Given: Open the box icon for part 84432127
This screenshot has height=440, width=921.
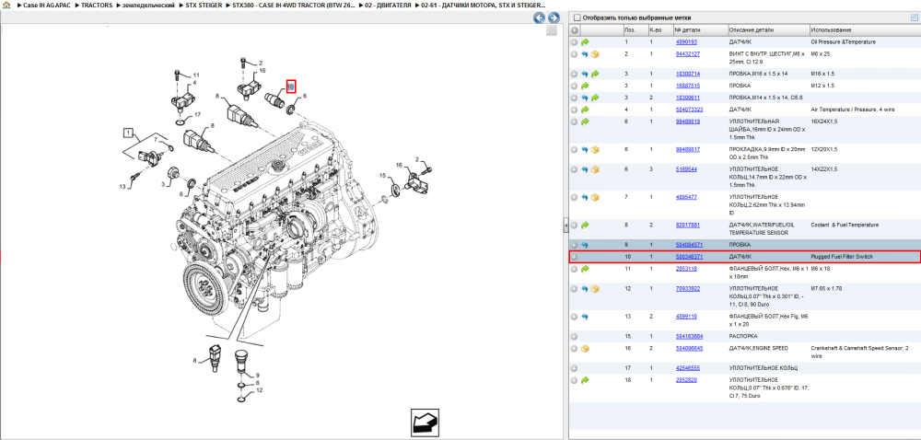Looking at the screenshot, I should 594,54.
